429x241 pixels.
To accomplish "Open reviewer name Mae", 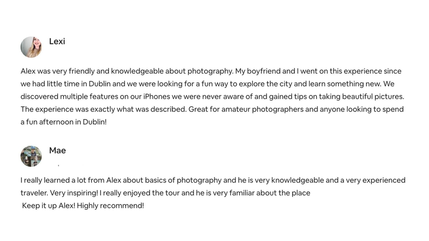I will pyautogui.click(x=57, y=150).
